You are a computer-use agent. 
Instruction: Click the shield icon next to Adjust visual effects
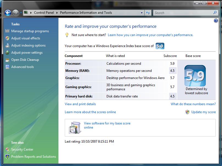[x=7, y=38]
